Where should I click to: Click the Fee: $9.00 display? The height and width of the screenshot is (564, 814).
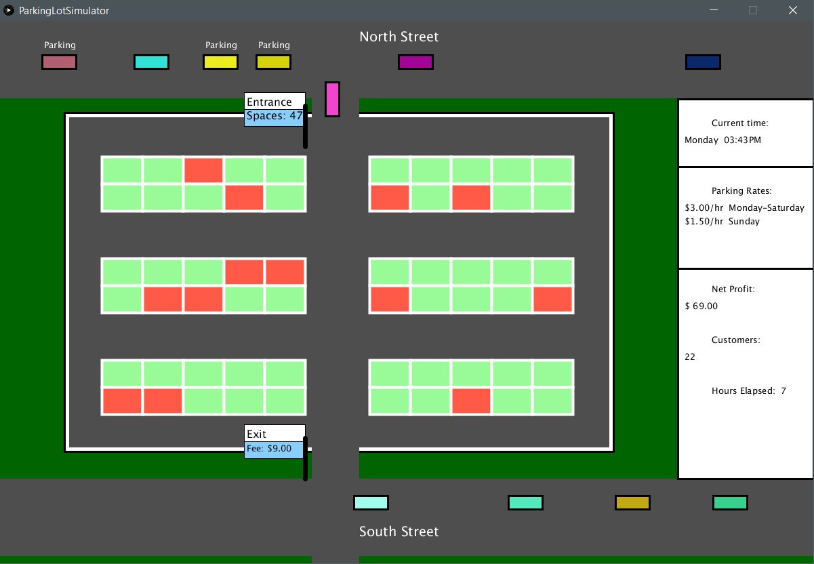(x=274, y=449)
